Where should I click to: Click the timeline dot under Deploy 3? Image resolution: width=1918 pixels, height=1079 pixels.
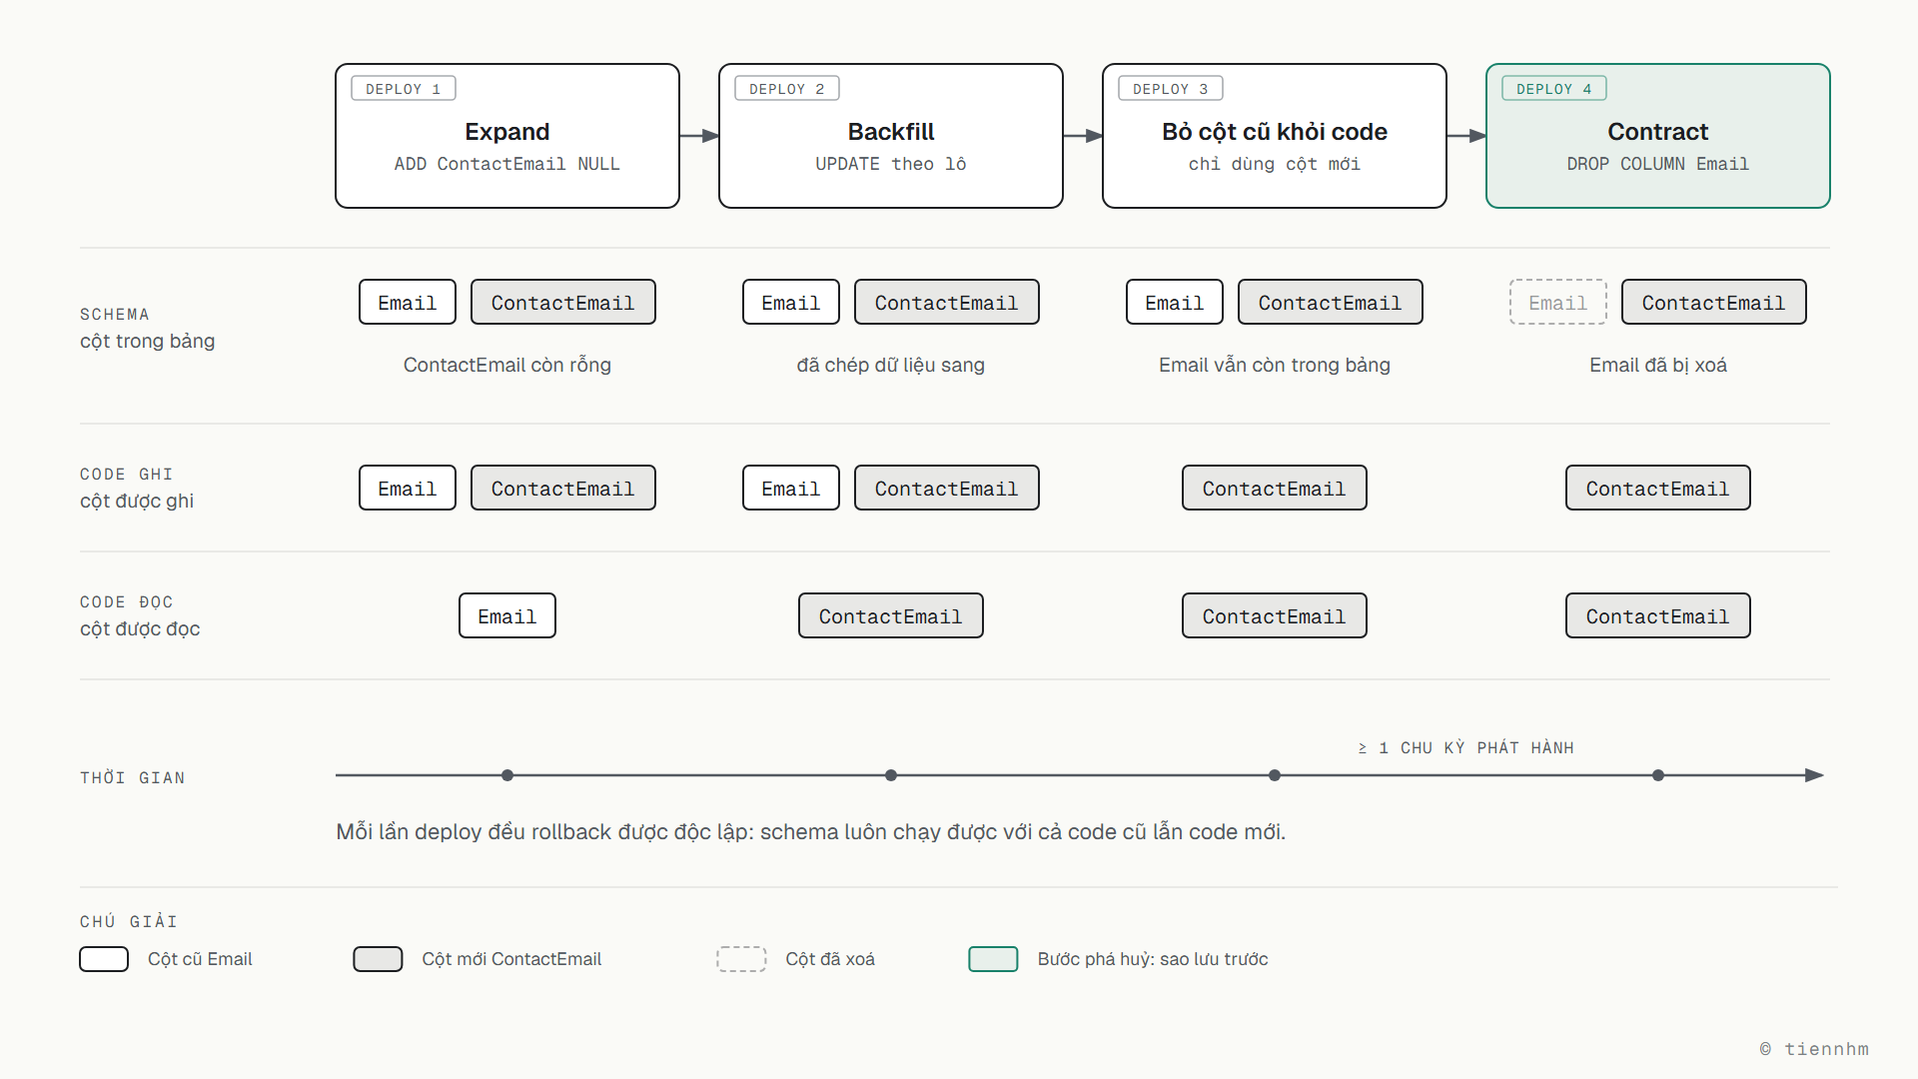point(1275,775)
